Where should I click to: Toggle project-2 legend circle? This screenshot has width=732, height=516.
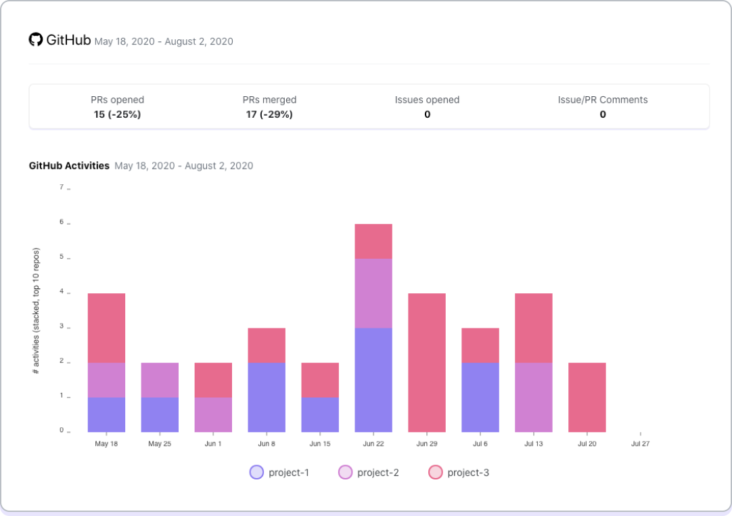click(345, 473)
